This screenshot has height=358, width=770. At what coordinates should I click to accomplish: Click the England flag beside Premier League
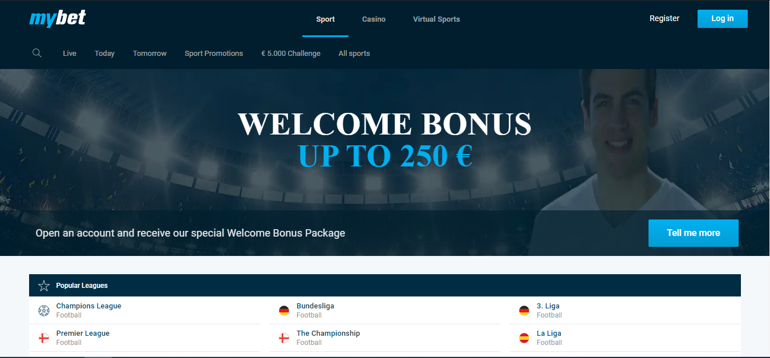click(x=44, y=338)
